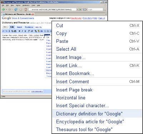Close the Dictionary and Thesaurus browser tab
Screen dimensions: 143x134
33,14
